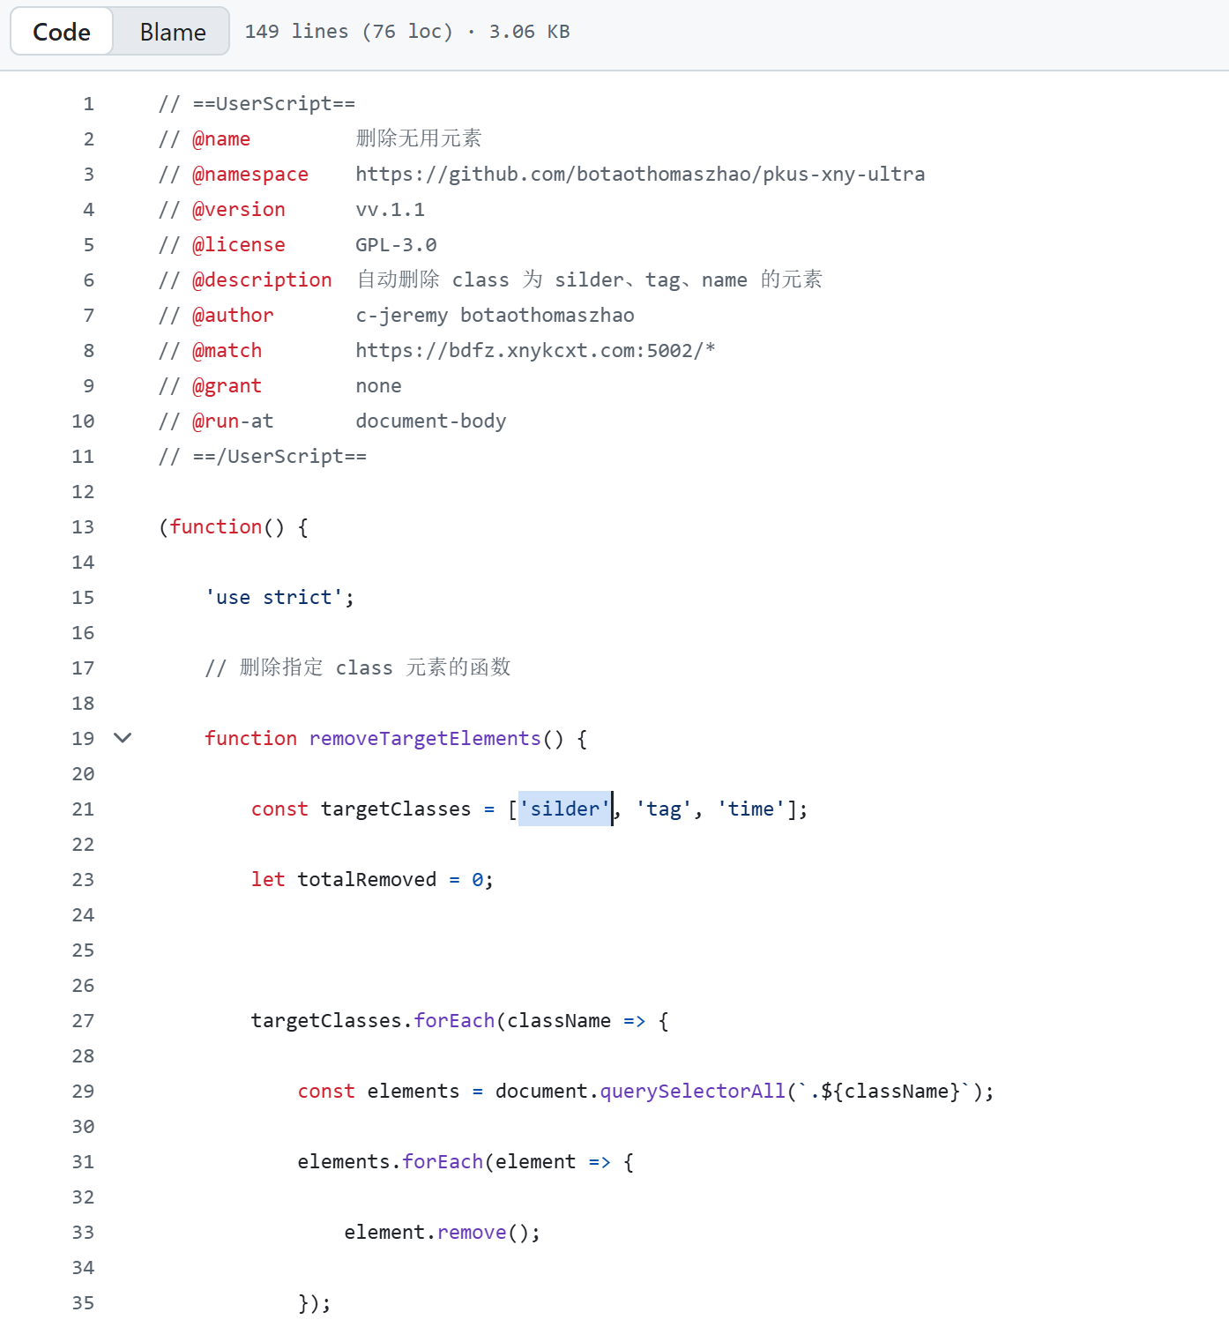Click the highlighted 'silder' string
The image size is (1229, 1327).
564,809
